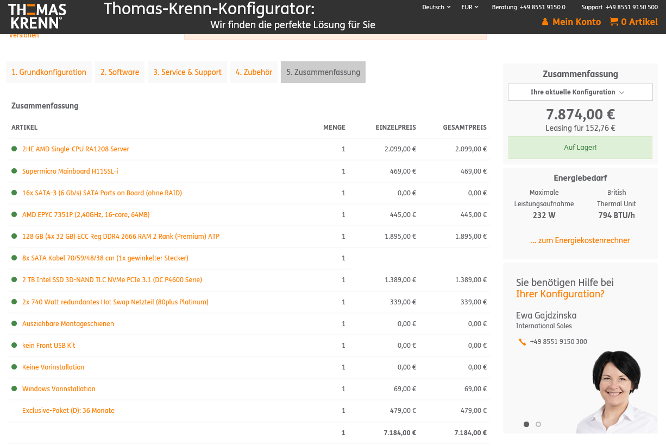
Task: Open Windows Vorinstallation link
Action: [x=59, y=389]
